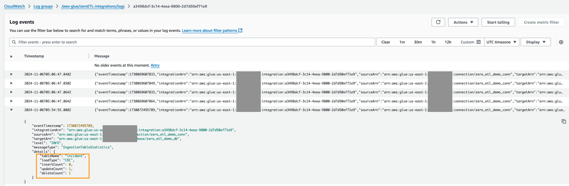
Task: Select the 1m time range
Action: (x=402, y=42)
